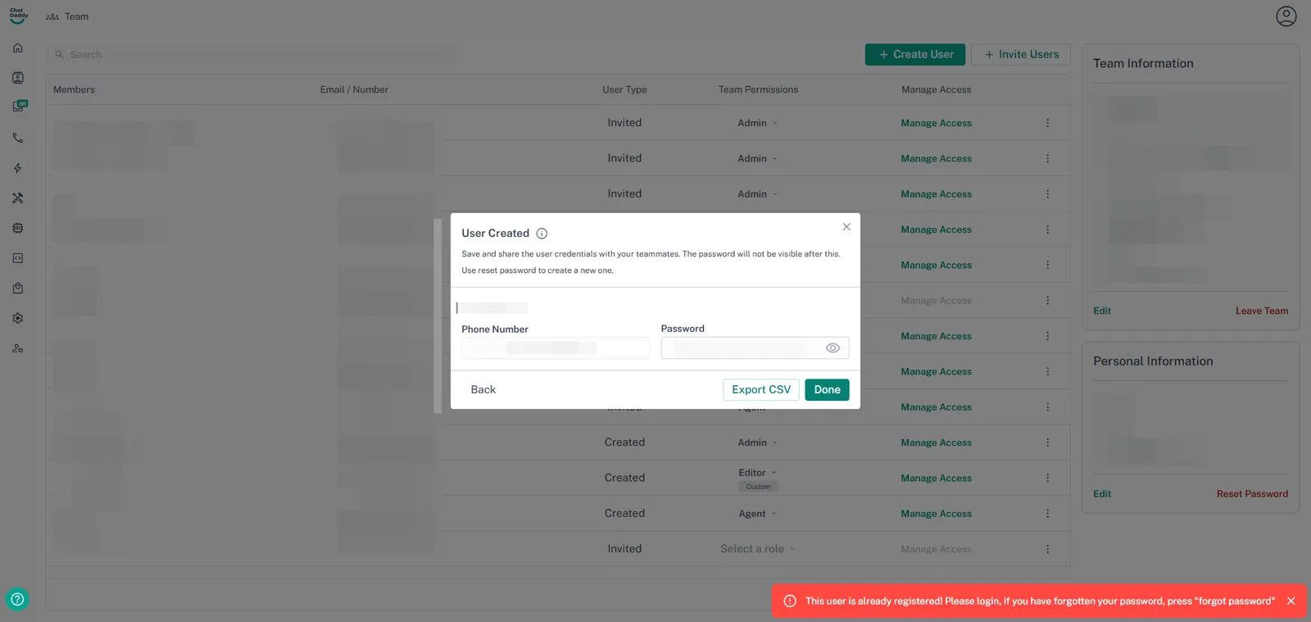The width and height of the screenshot is (1311, 622).
Task: Open the 'Select a role' dropdown
Action: click(757, 549)
